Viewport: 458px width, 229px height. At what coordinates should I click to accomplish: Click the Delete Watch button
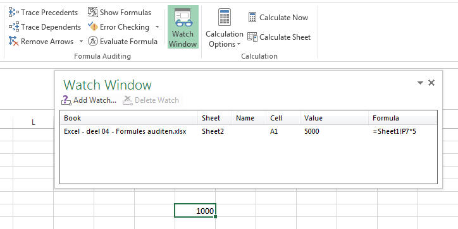[x=151, y=100]
